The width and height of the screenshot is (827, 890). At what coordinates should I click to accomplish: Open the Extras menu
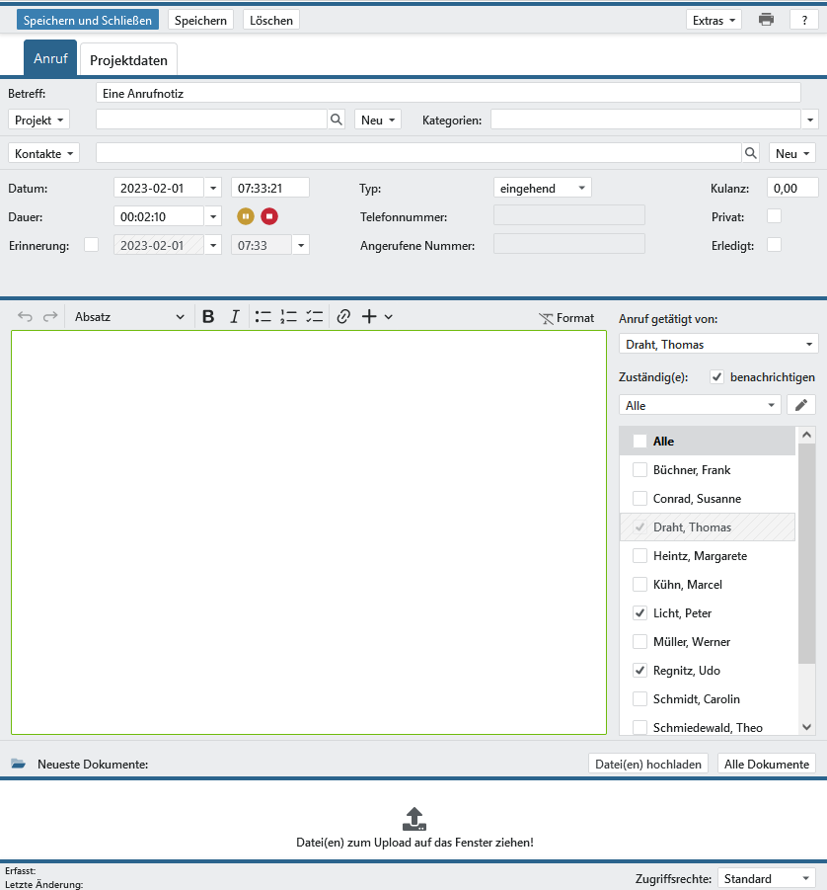pos(714,20)
